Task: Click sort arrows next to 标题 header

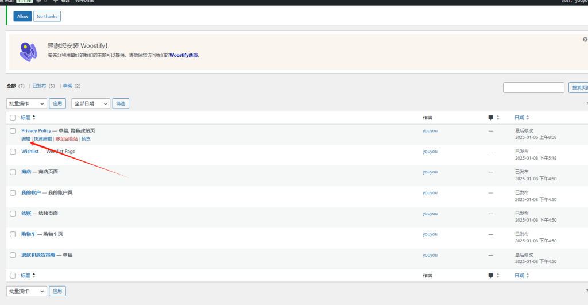Action: tap(34, 118)
